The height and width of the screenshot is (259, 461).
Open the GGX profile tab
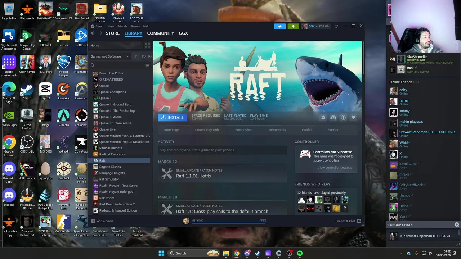[183, 33]
